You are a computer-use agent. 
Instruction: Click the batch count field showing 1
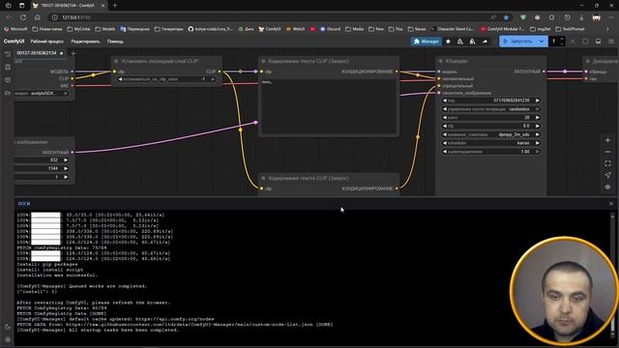pos(554,42)
